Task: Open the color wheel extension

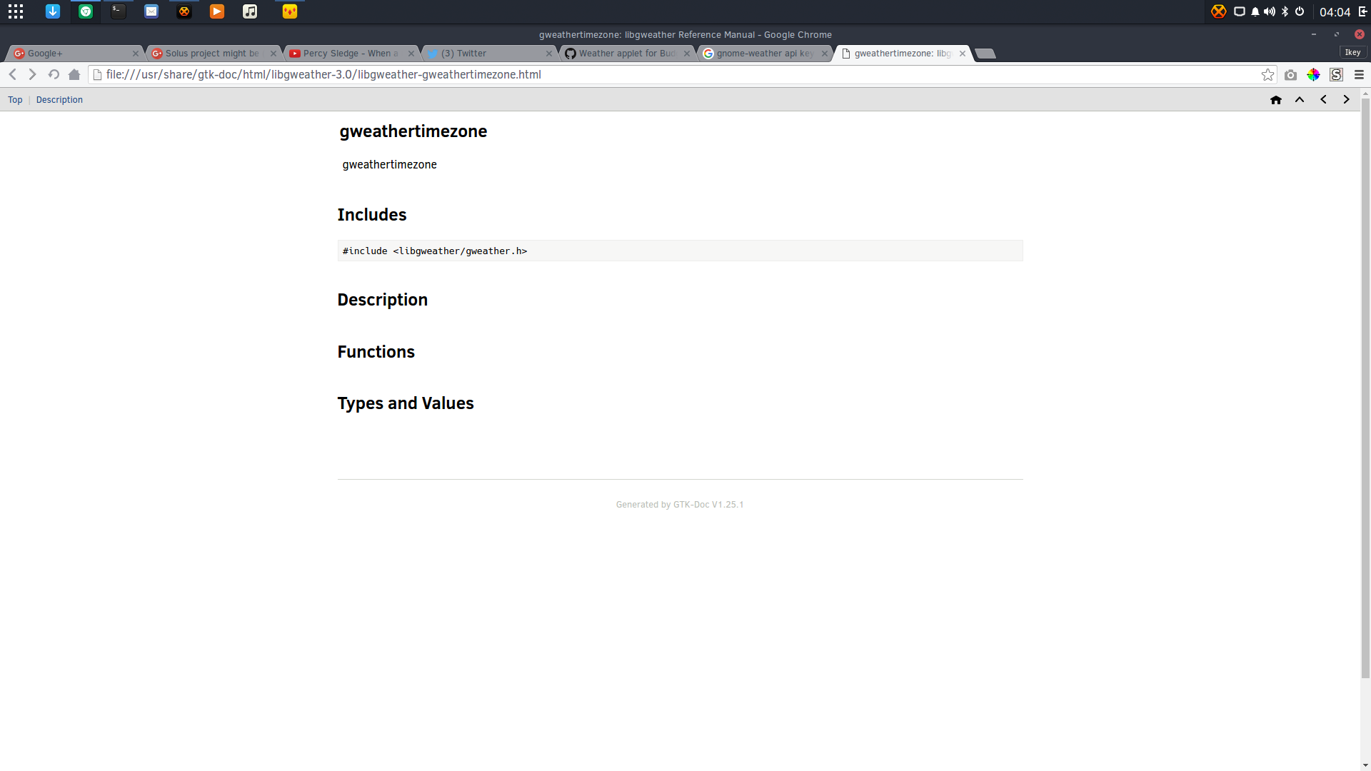Action: point(1313,74)
